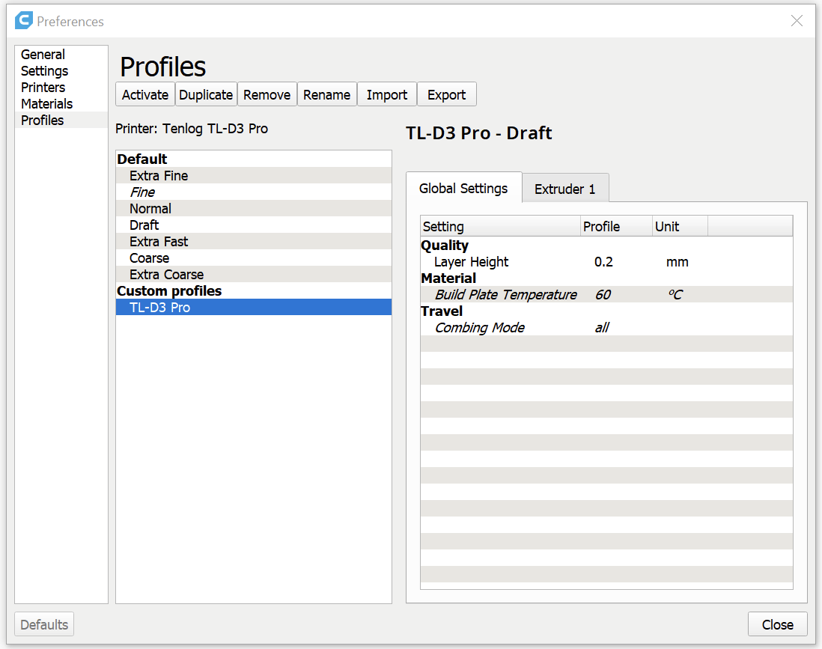The height and width of the screenshot is (649, 822).
Task: Click the Material section heading
Action: 448,278
